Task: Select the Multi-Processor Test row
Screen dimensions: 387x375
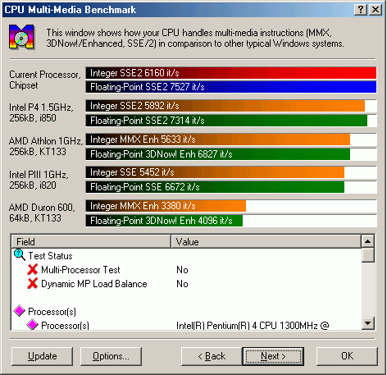Action: click(x=187, y=270)
